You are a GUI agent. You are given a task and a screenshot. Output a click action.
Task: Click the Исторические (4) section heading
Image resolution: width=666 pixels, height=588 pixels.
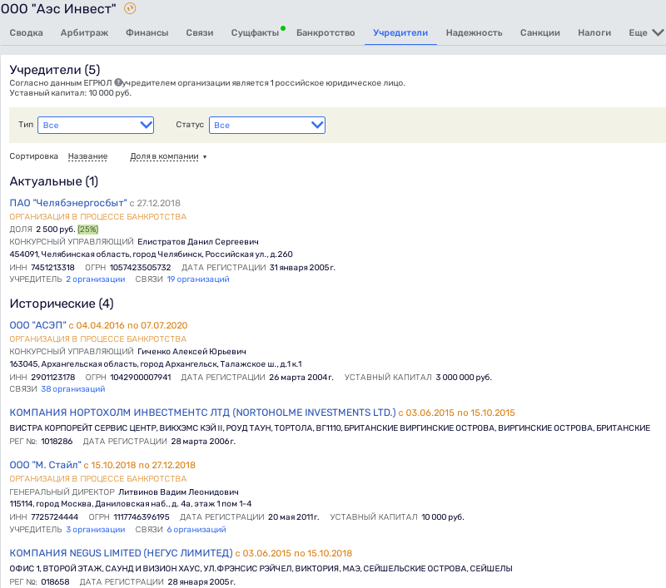point(62,304)
